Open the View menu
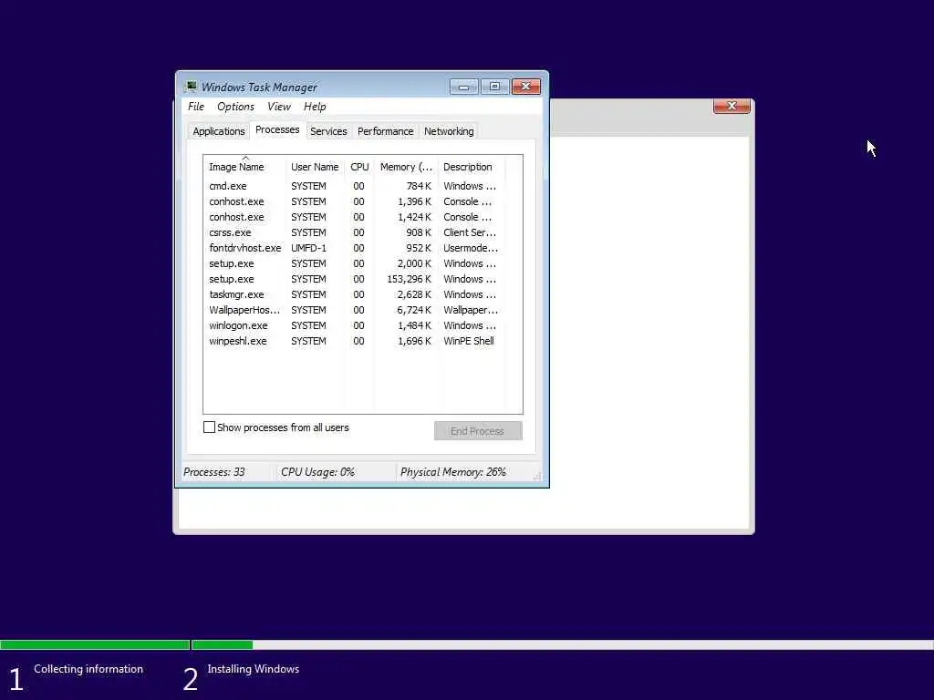 point(279,107)
